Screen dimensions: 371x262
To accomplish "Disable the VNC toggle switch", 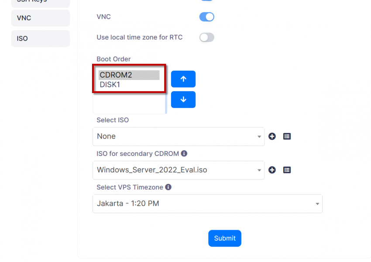I will [x=206, y=17].
